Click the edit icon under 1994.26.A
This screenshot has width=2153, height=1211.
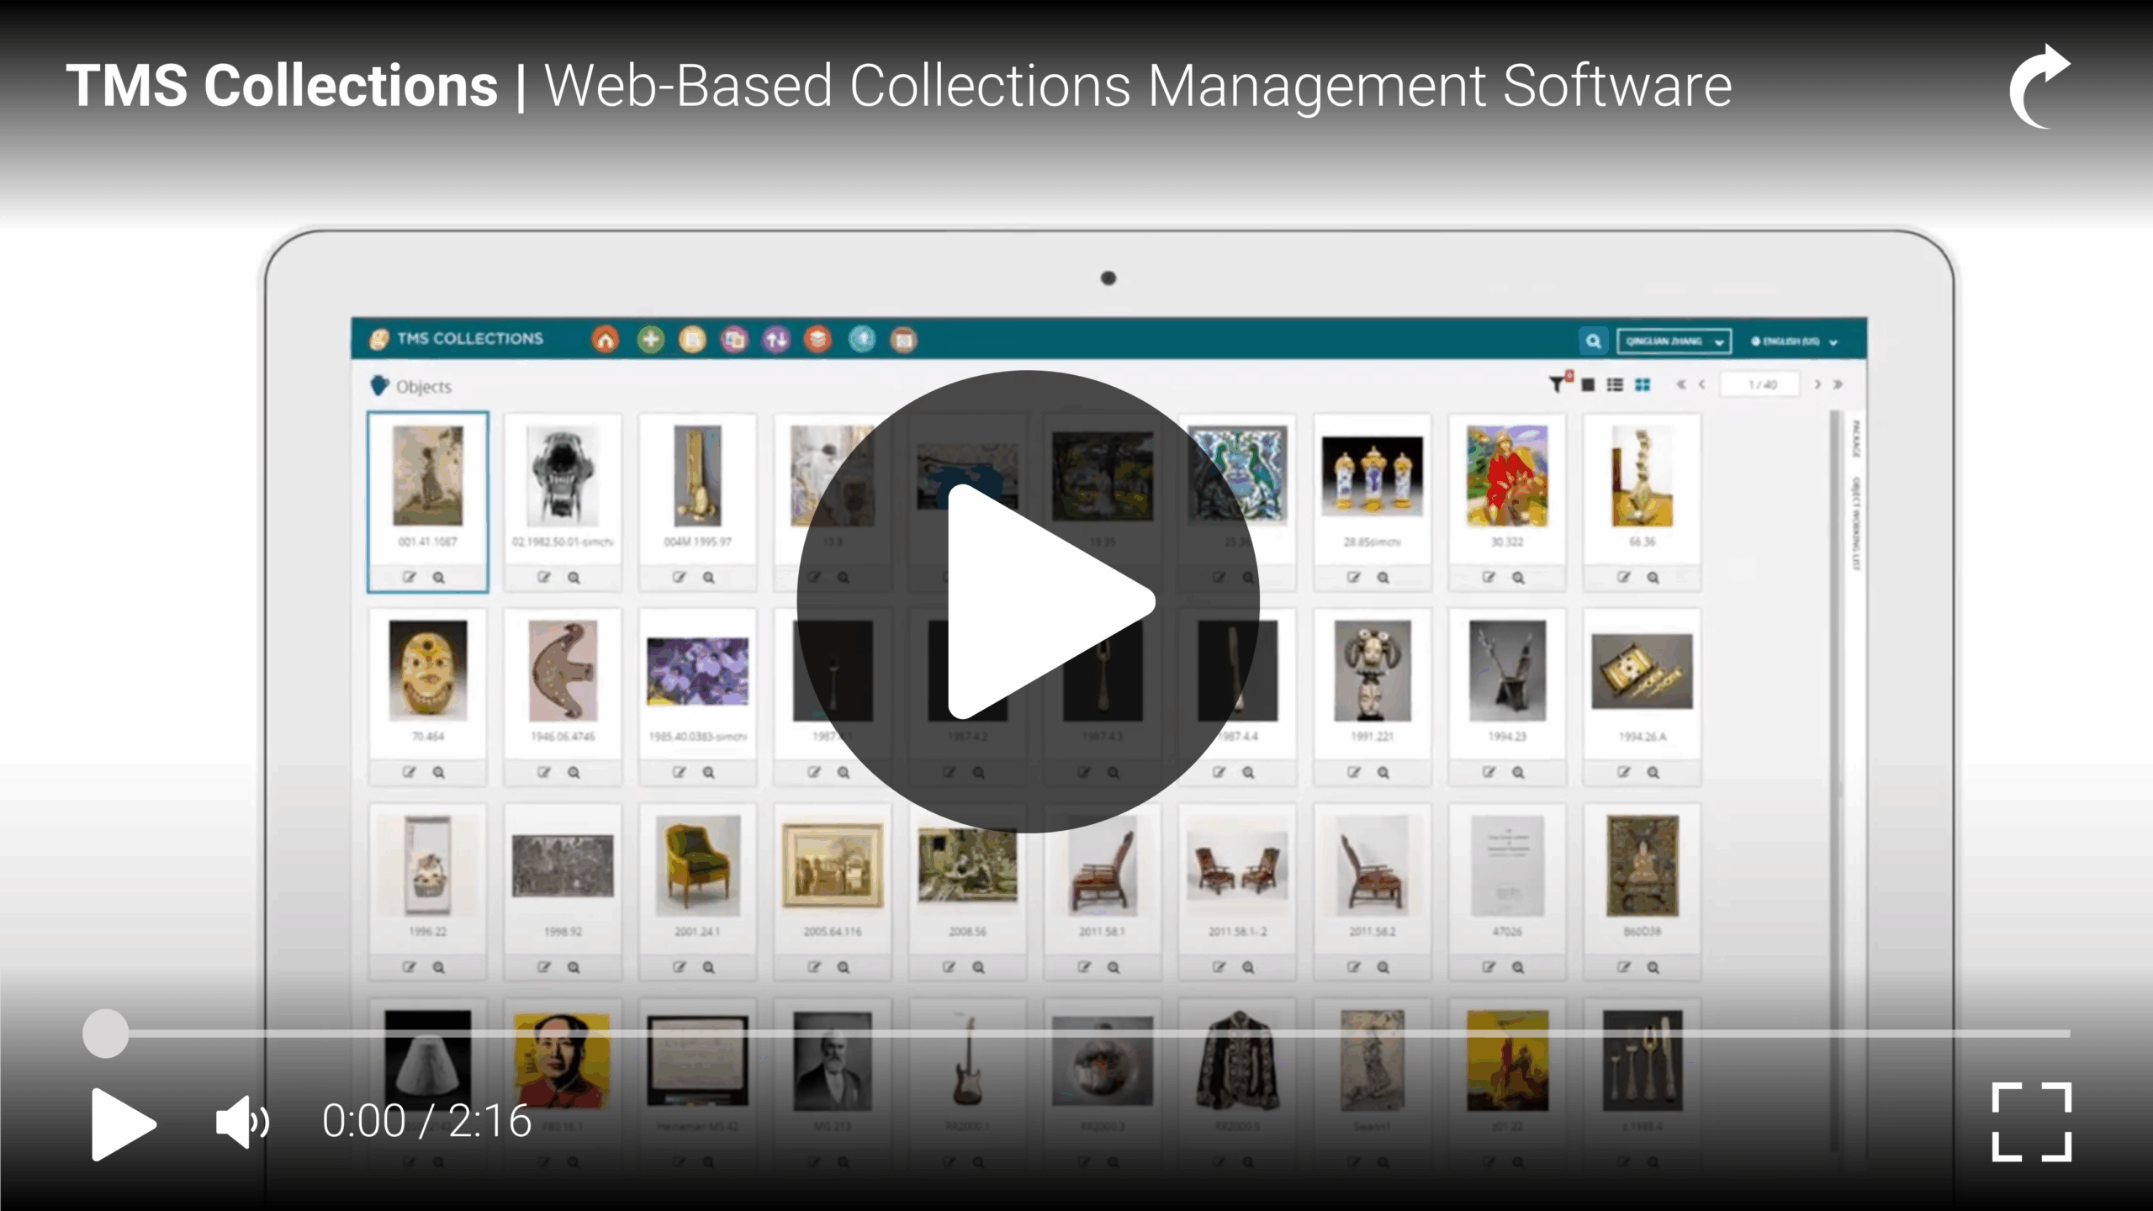click(x=1624, y=772)
